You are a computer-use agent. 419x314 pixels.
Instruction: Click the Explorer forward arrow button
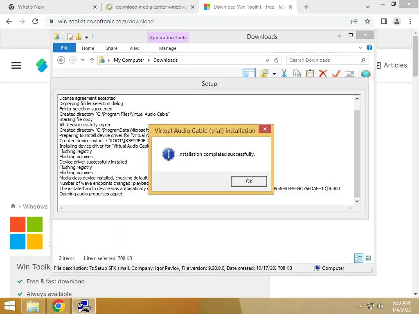(73, 60)
